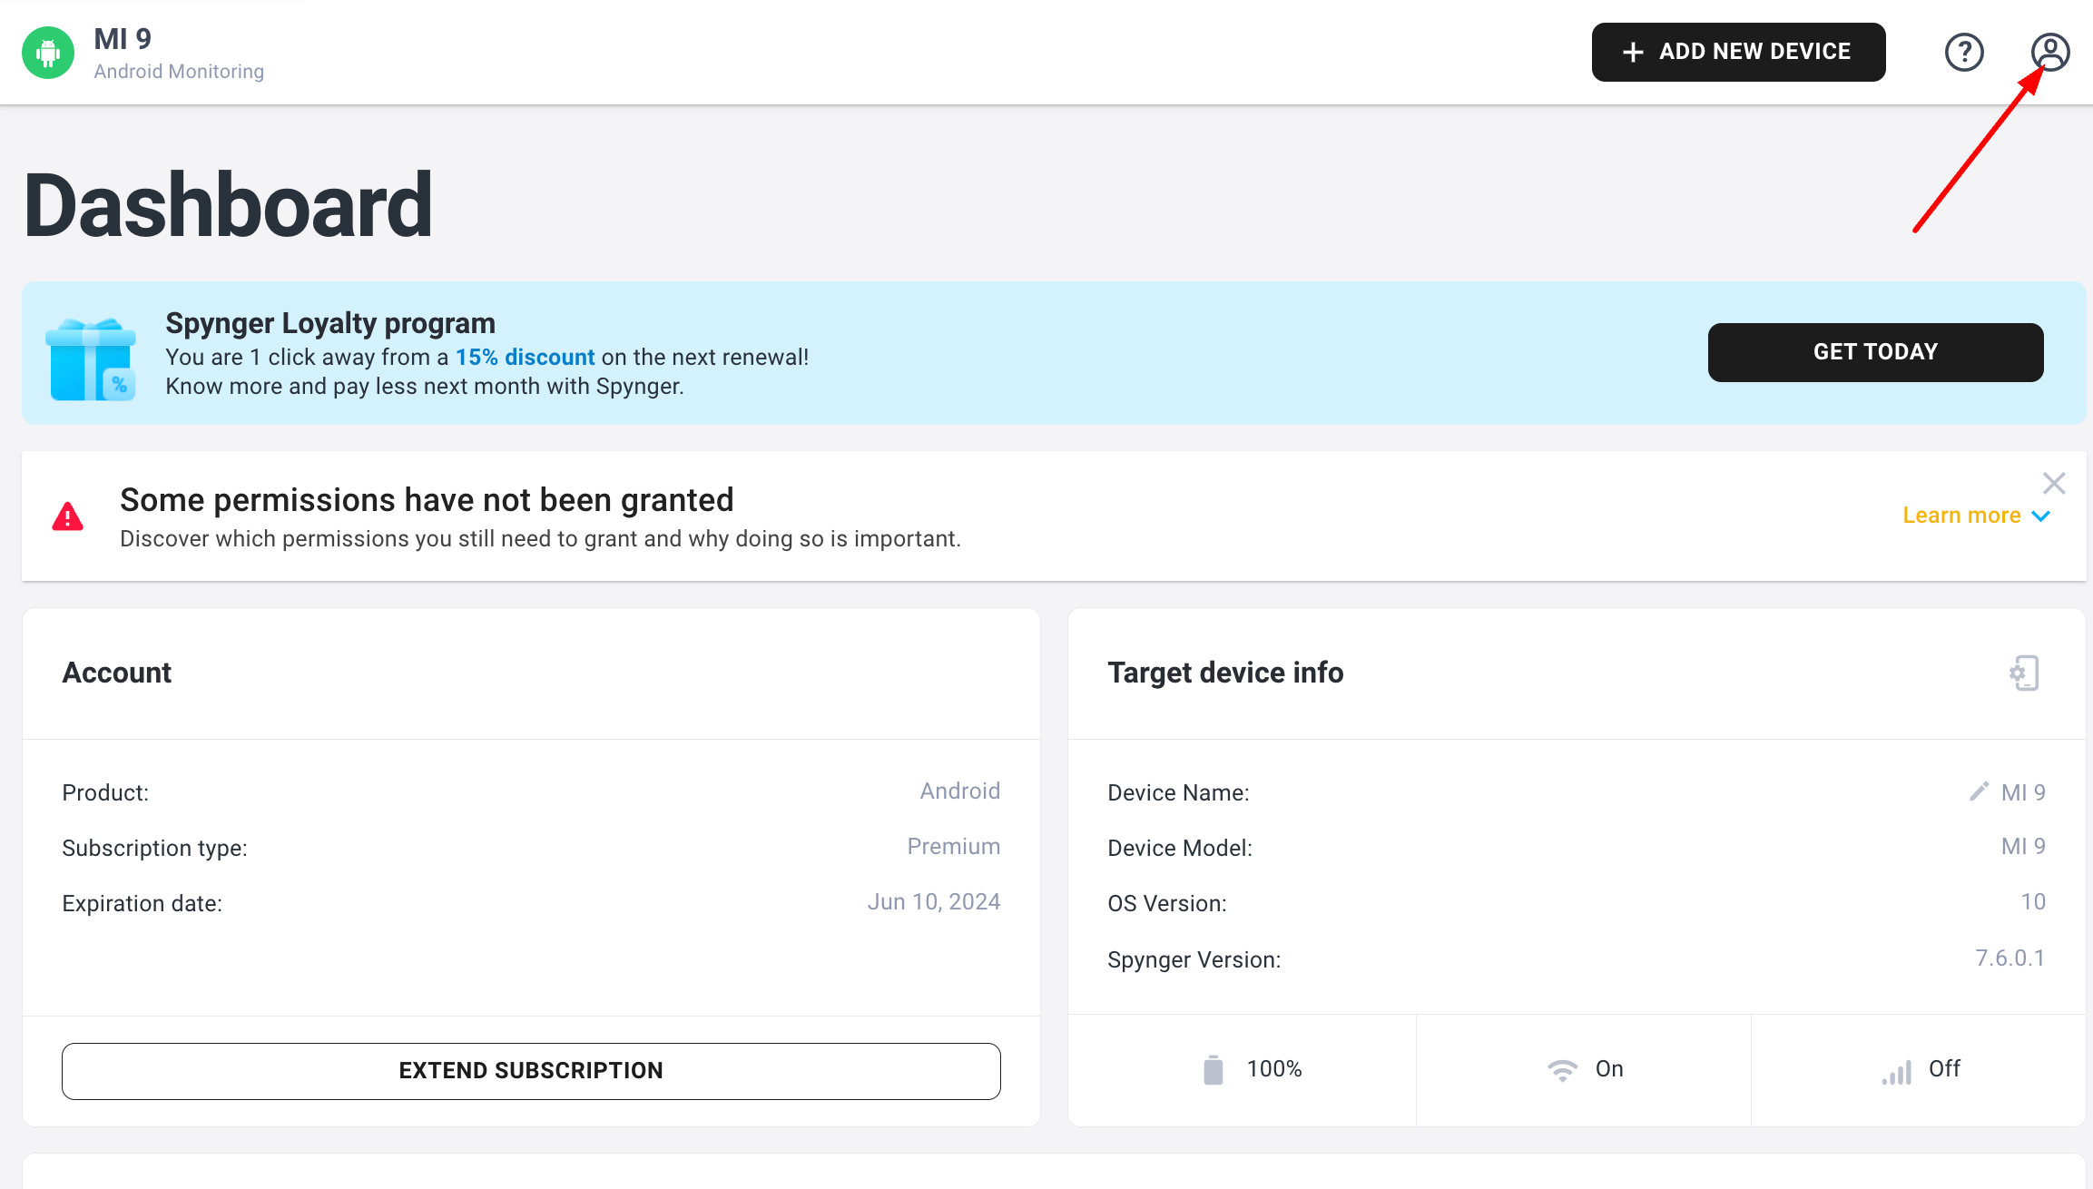Open the user profile icon
The height and width of the screenshot is (1189, 2093).
tap(2050, 52)
